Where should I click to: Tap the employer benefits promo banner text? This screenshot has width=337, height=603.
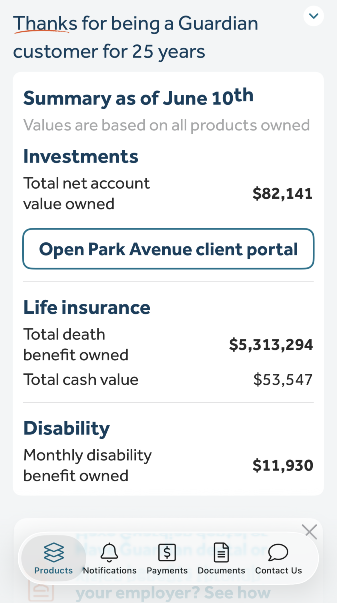point(173,561)
